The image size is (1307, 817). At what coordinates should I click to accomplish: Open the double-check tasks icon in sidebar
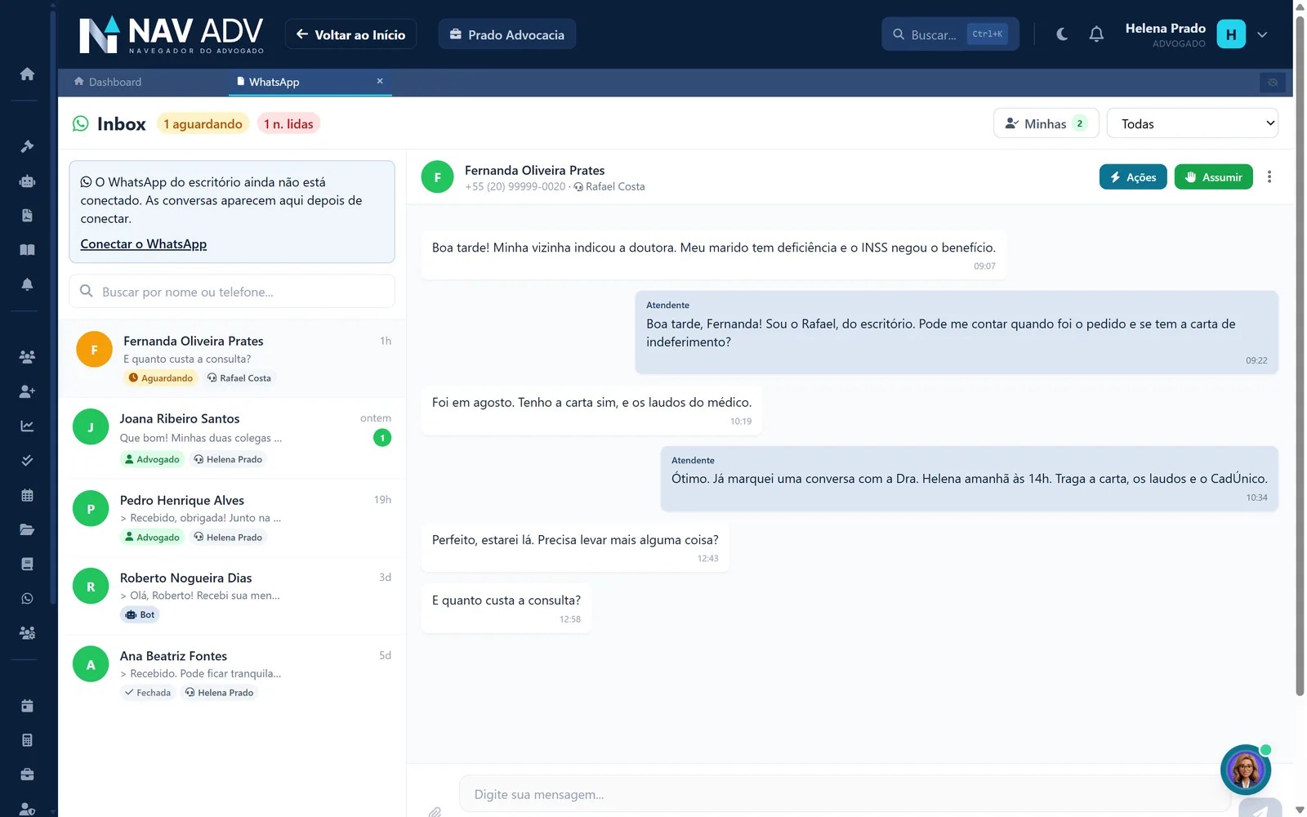27,461
